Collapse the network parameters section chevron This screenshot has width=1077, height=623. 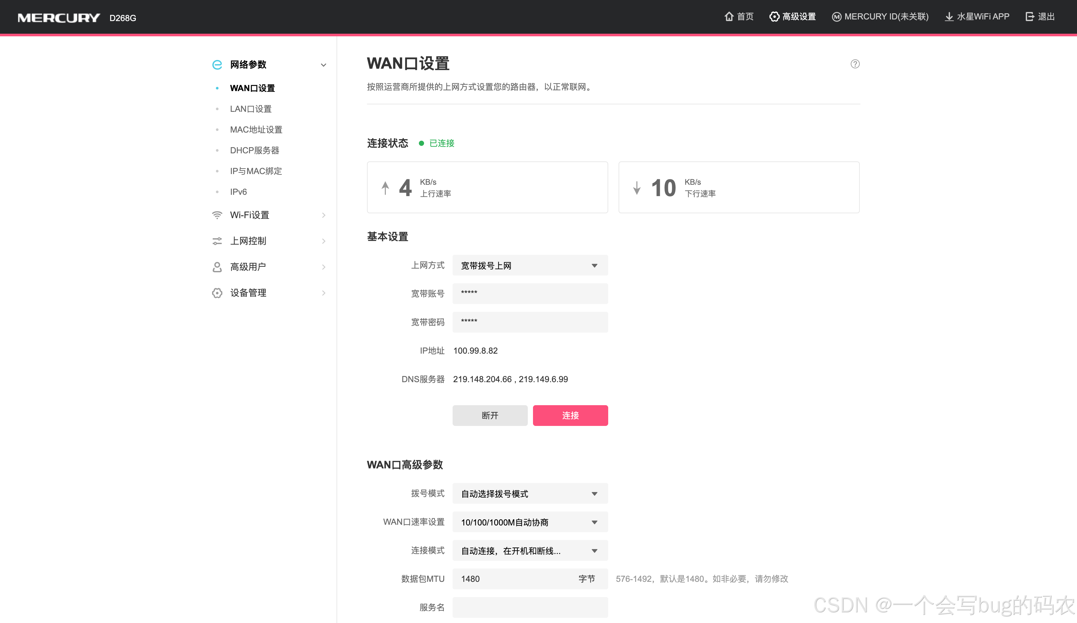click(324, 65)
